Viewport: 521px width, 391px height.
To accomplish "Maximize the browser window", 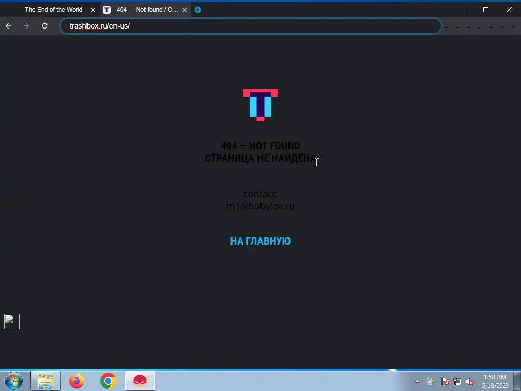I will coord(486,10).
